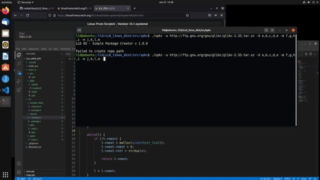Follow the Prev link on LFS page
The width and height of the screenshot is (320, 180).
[x=22, y=33]
